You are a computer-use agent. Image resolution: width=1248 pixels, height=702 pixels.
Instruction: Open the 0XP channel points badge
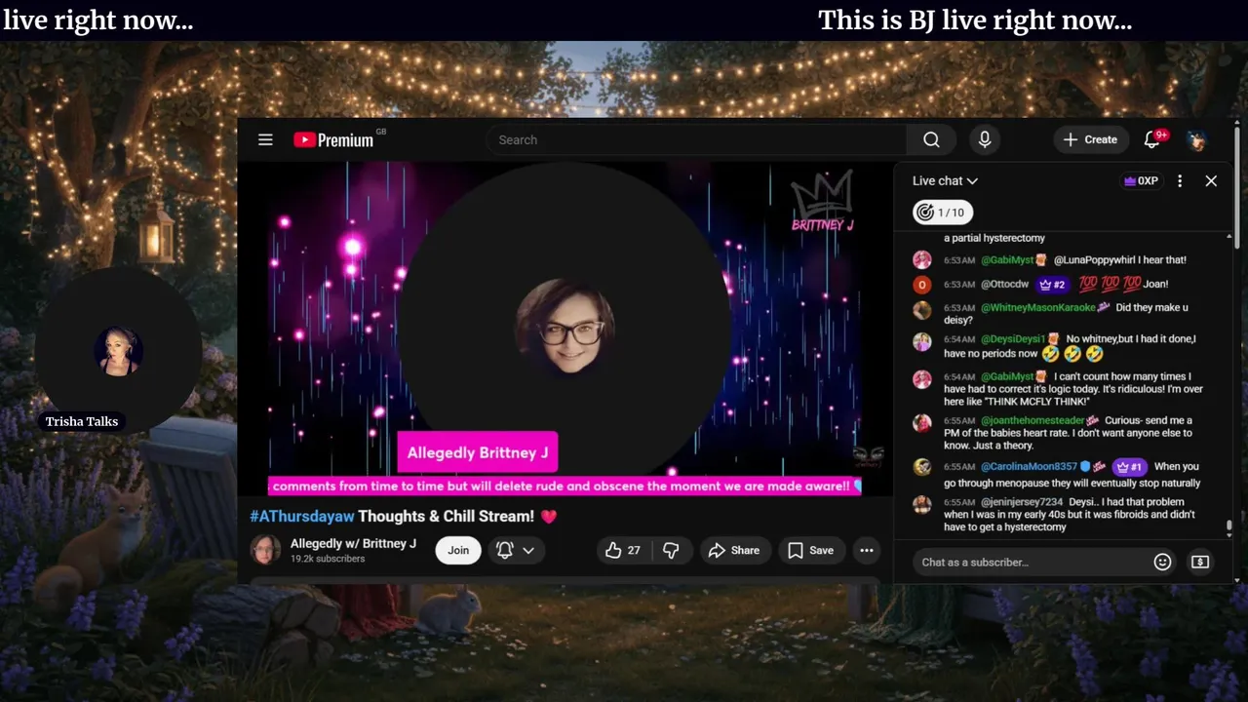(x=1141, y=180)
